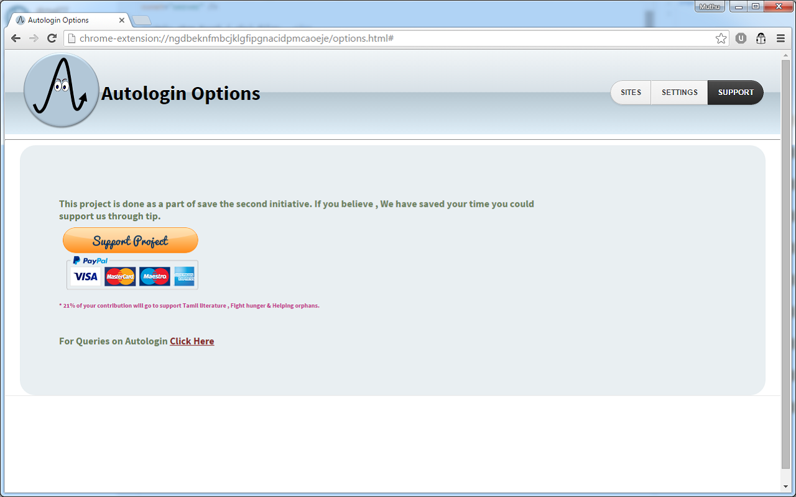Open the Click Here queries link
Screen dimensions: 796x497
tap(192, 341)
